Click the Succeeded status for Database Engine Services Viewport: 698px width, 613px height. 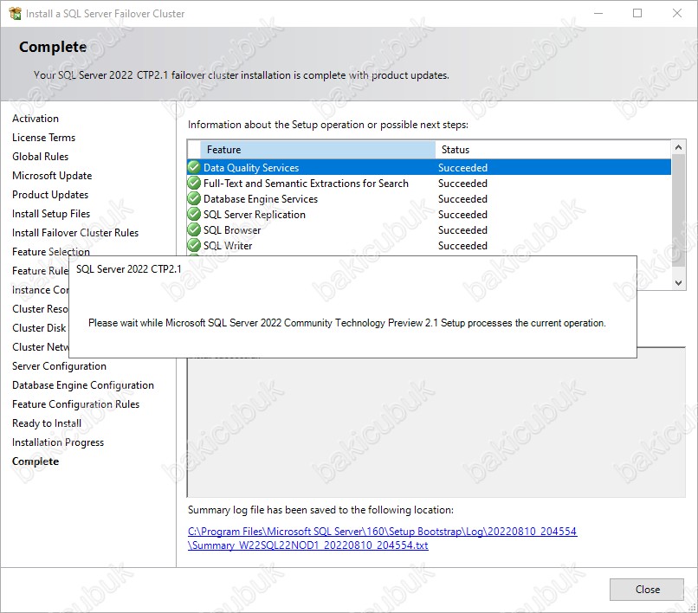(x=462, y=199)
